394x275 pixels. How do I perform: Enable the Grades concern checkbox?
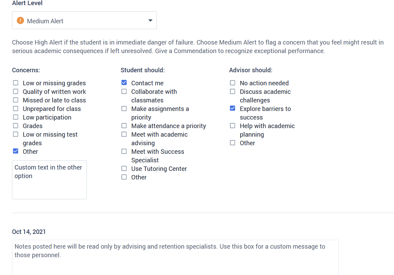tap(15, 125)
